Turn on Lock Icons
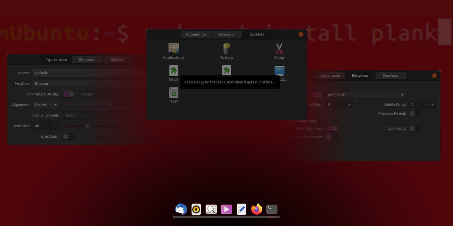 click(x=415, y=128)
